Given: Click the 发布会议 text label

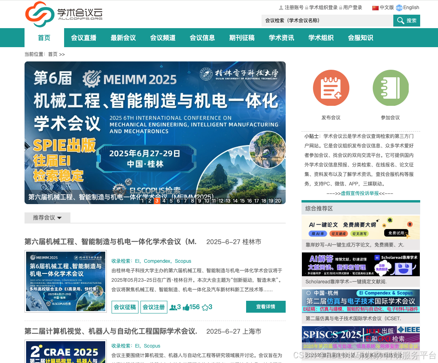Looking at the screenshot, I should pyautogui.click(x=331, y=118).
